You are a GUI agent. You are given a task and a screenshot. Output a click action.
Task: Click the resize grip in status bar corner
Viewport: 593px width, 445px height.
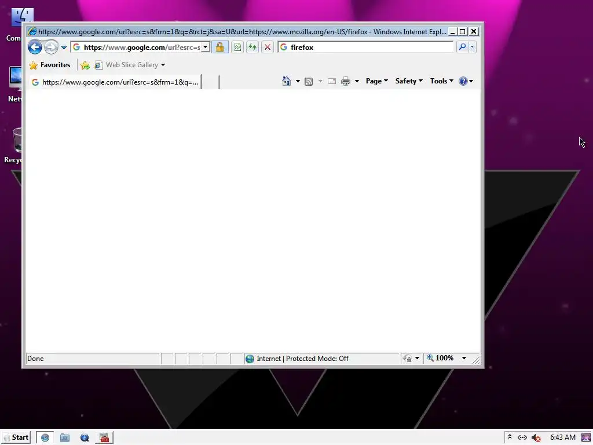476,360
